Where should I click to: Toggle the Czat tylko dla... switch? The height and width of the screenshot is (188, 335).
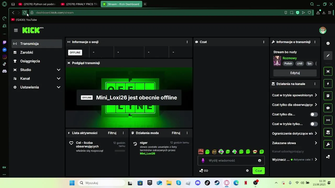[x=314, y=114]
